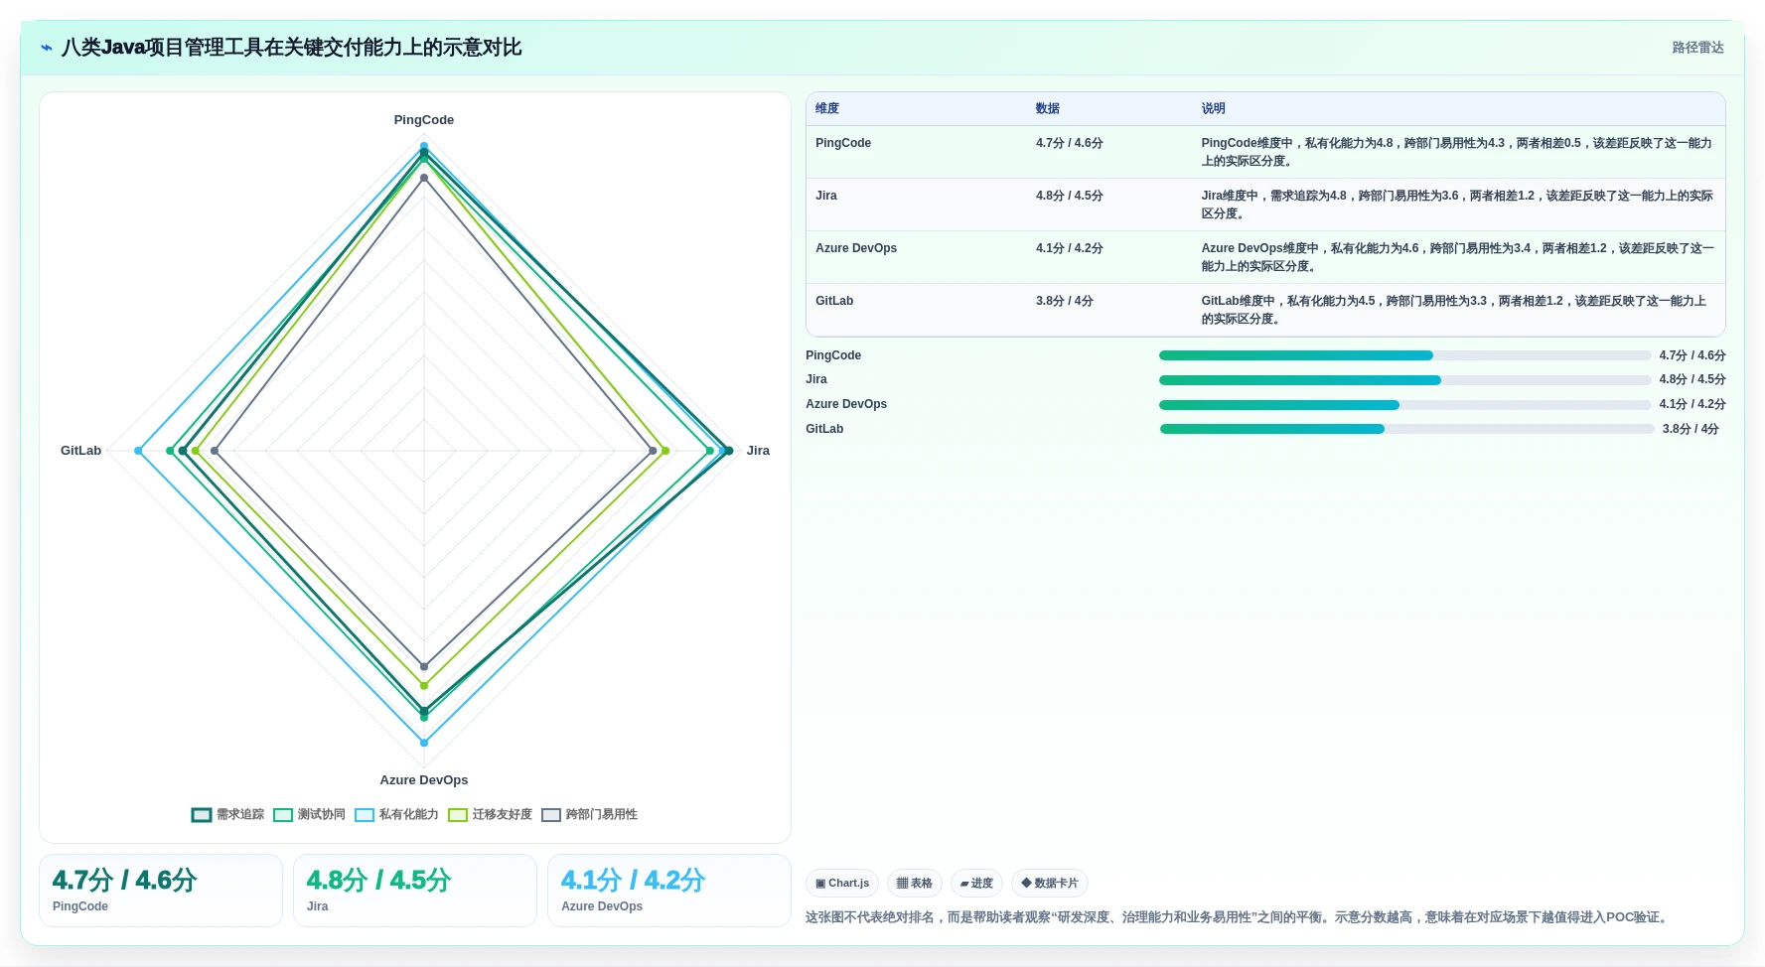1765x967 pixels.
Task: Click the PingCode label beside progress bars
Action: pyautogui.click(x=833, y=355)
